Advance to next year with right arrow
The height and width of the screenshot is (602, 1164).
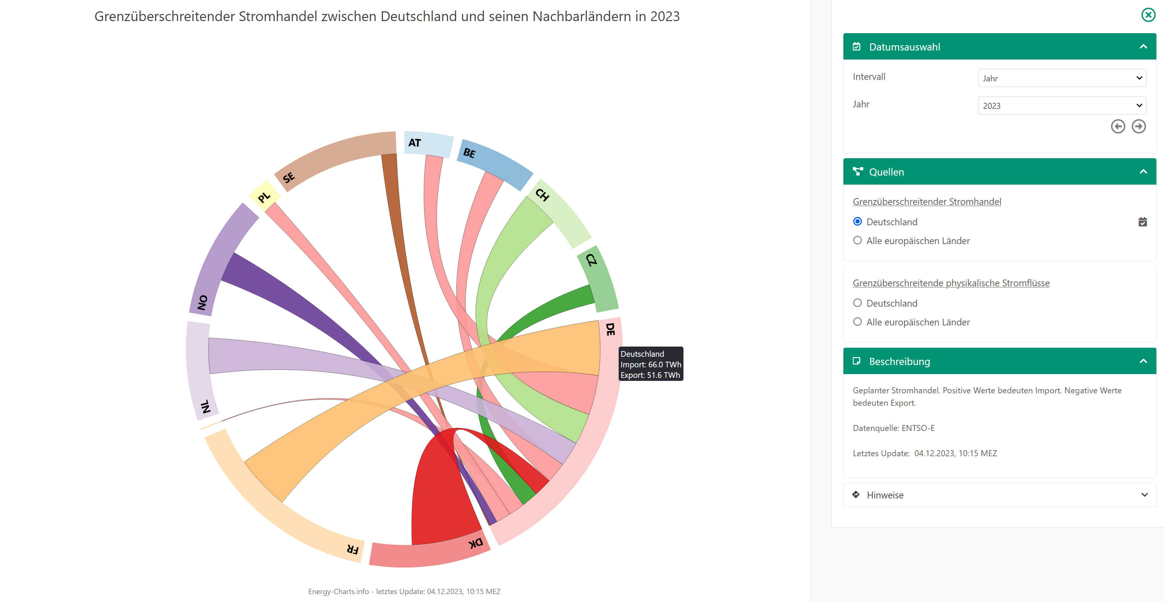1138,126
